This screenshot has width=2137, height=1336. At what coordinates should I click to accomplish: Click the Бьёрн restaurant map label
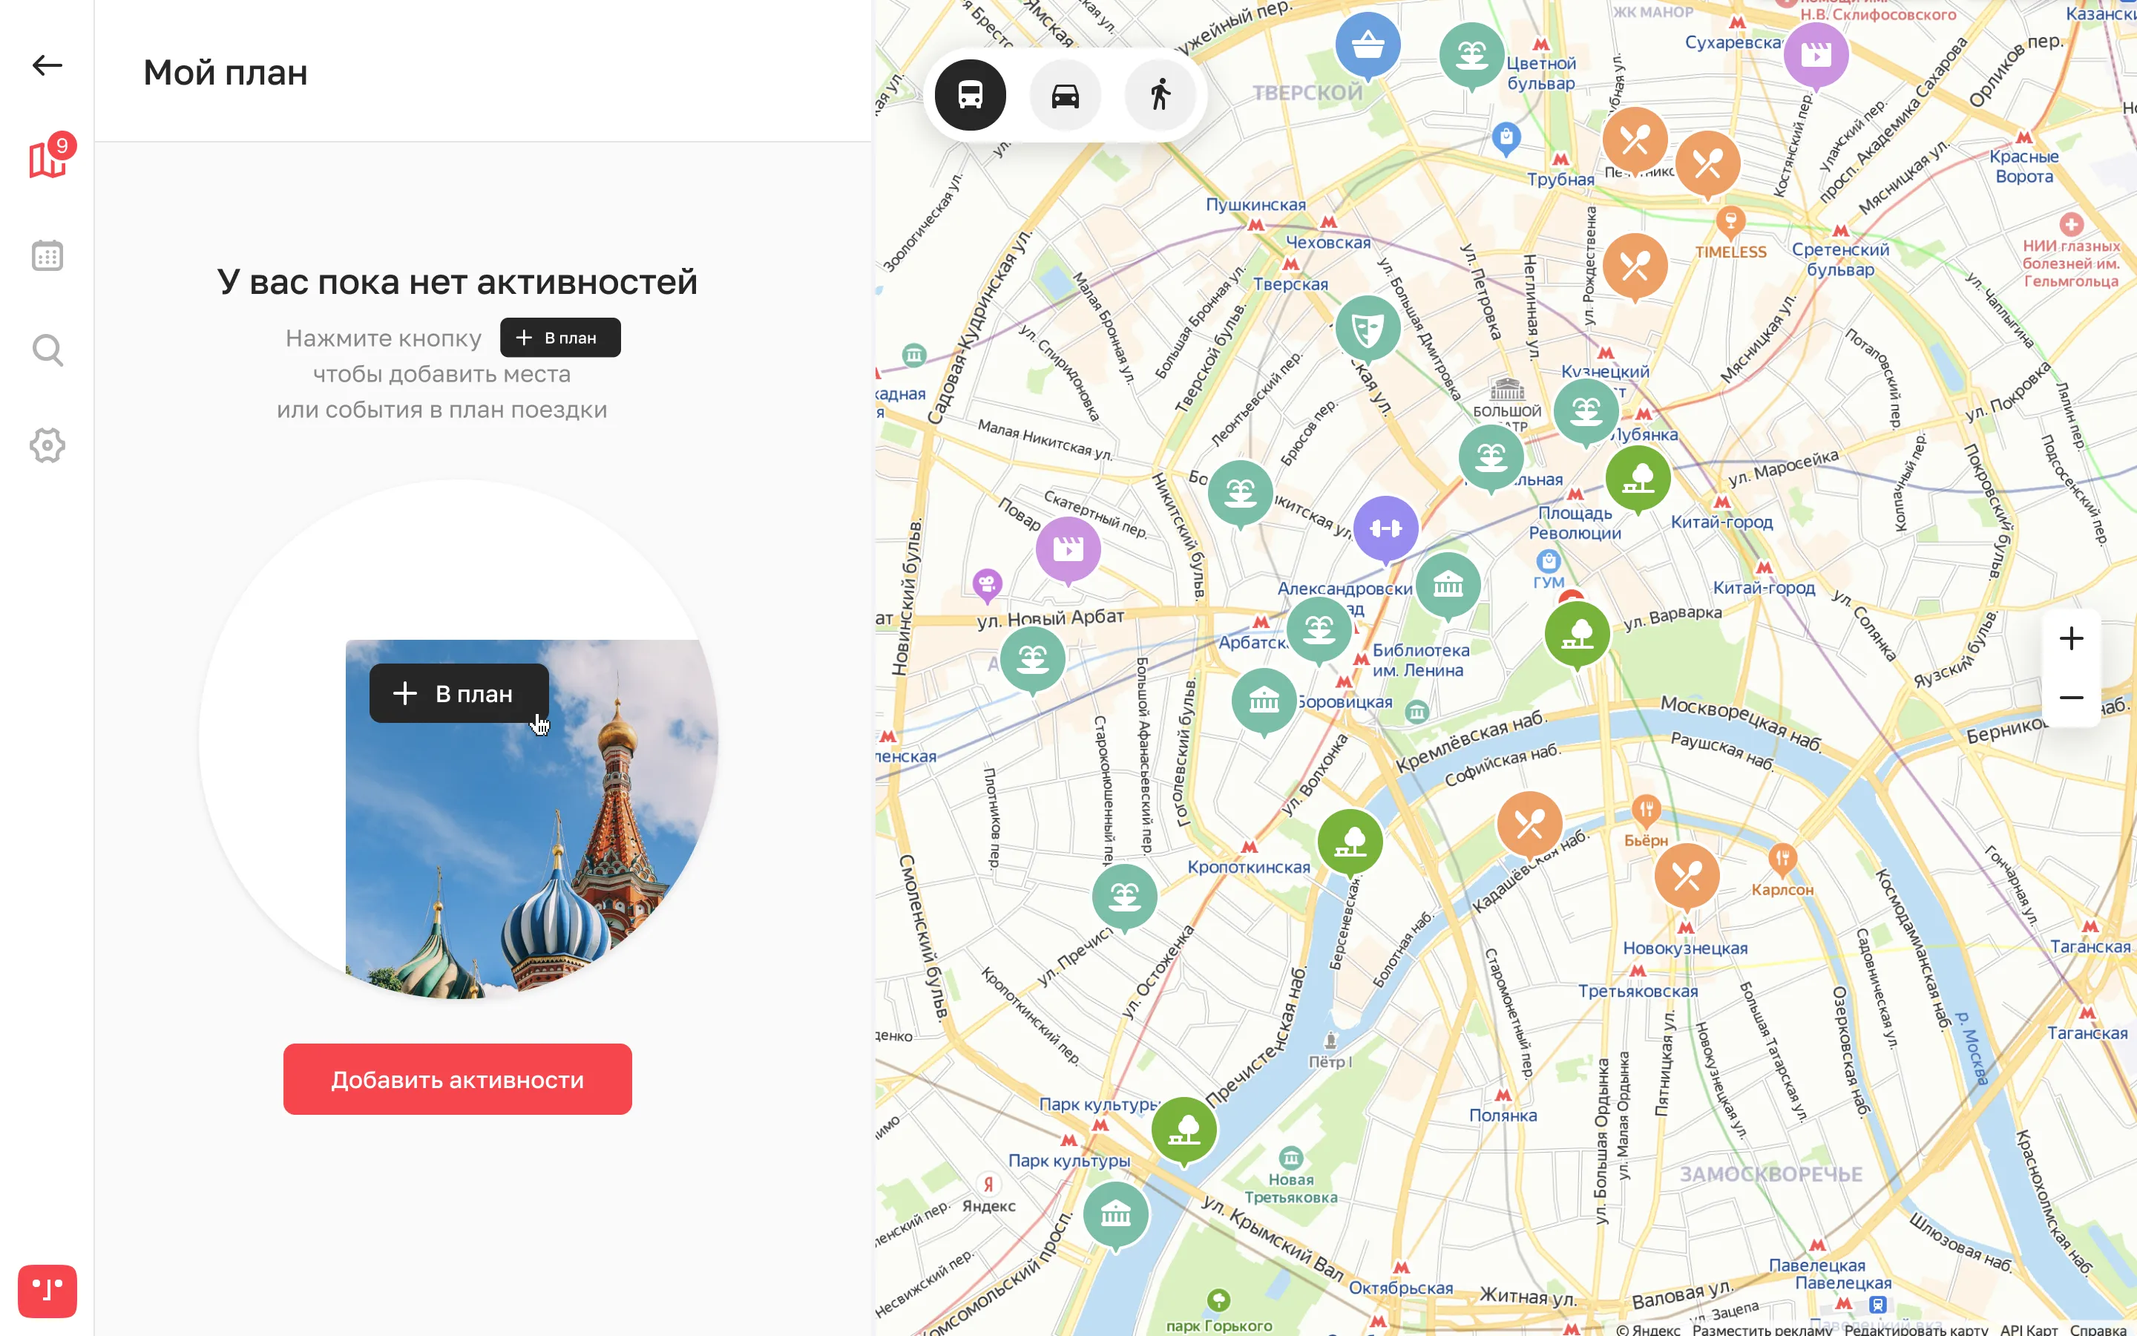coord(1646,840)
